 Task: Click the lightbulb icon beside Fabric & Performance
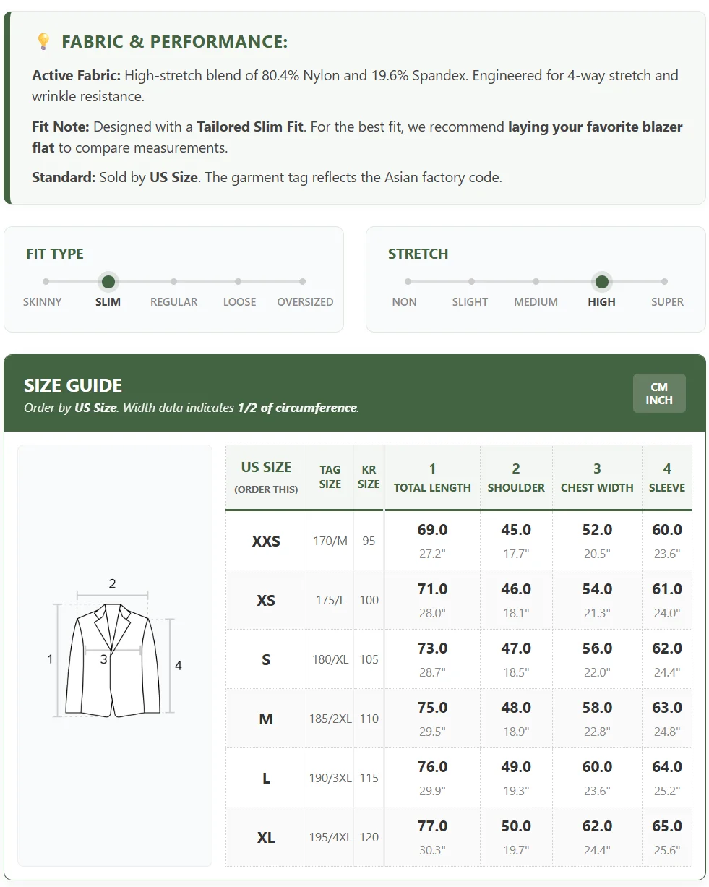click(43, 42)
